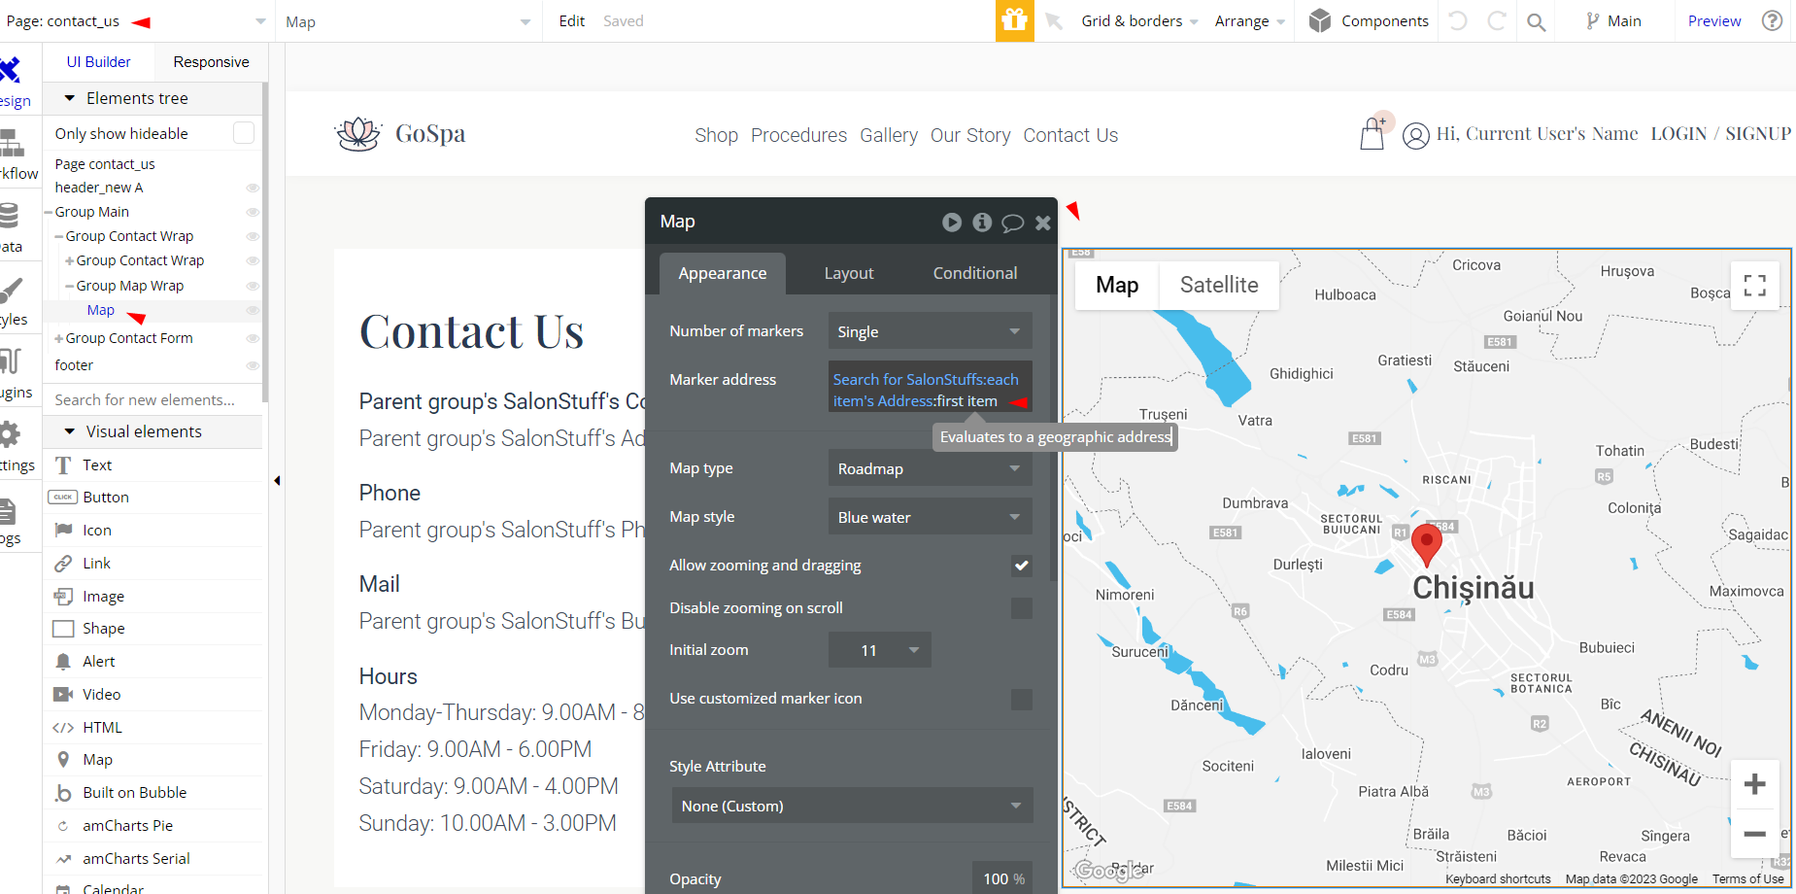
Task: Collapse Visual elements section
Action: click(x=70, y=431)
